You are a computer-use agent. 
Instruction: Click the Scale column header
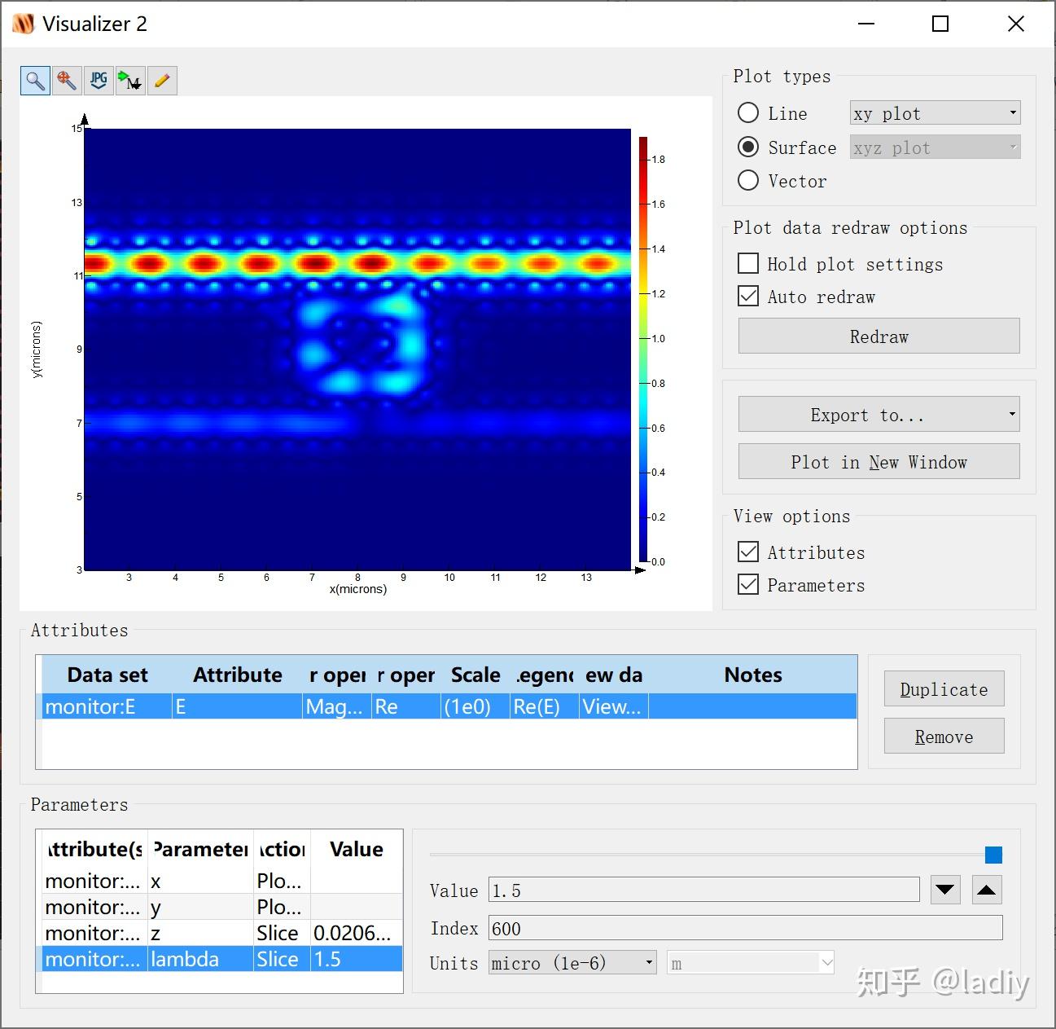[x=475, y=675]
